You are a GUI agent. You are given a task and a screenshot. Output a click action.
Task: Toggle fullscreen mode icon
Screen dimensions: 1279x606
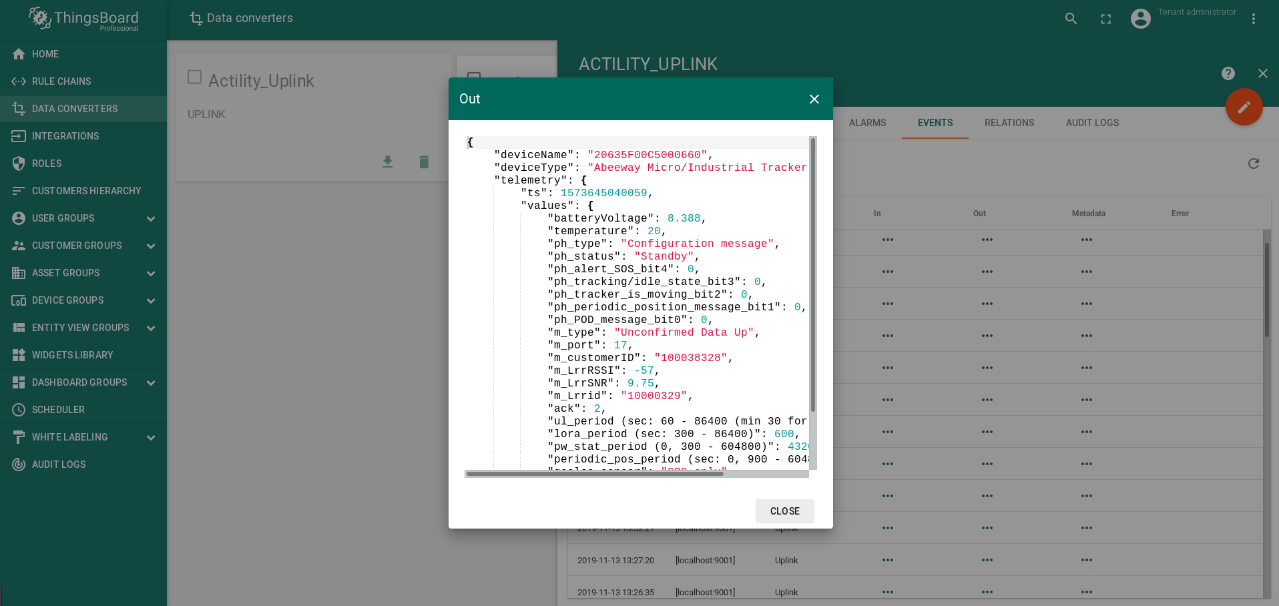[1106, 19]
